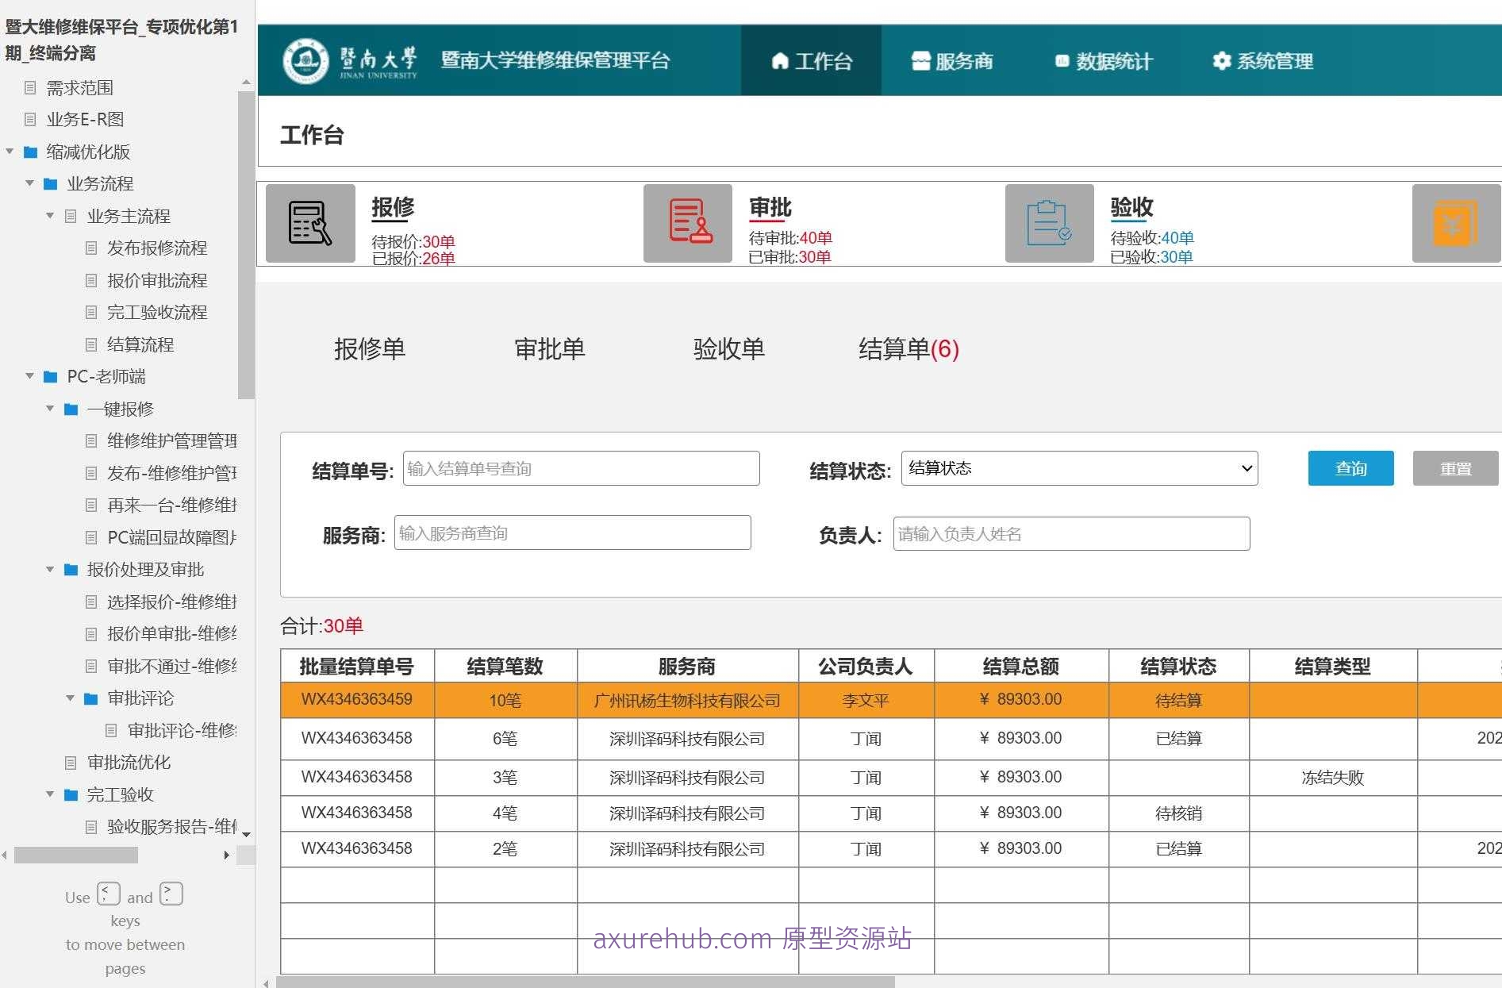The height and width of the screenshot is (988, 1502).
Task: Click the 验收 card heading
Action: click(1131, 206)
